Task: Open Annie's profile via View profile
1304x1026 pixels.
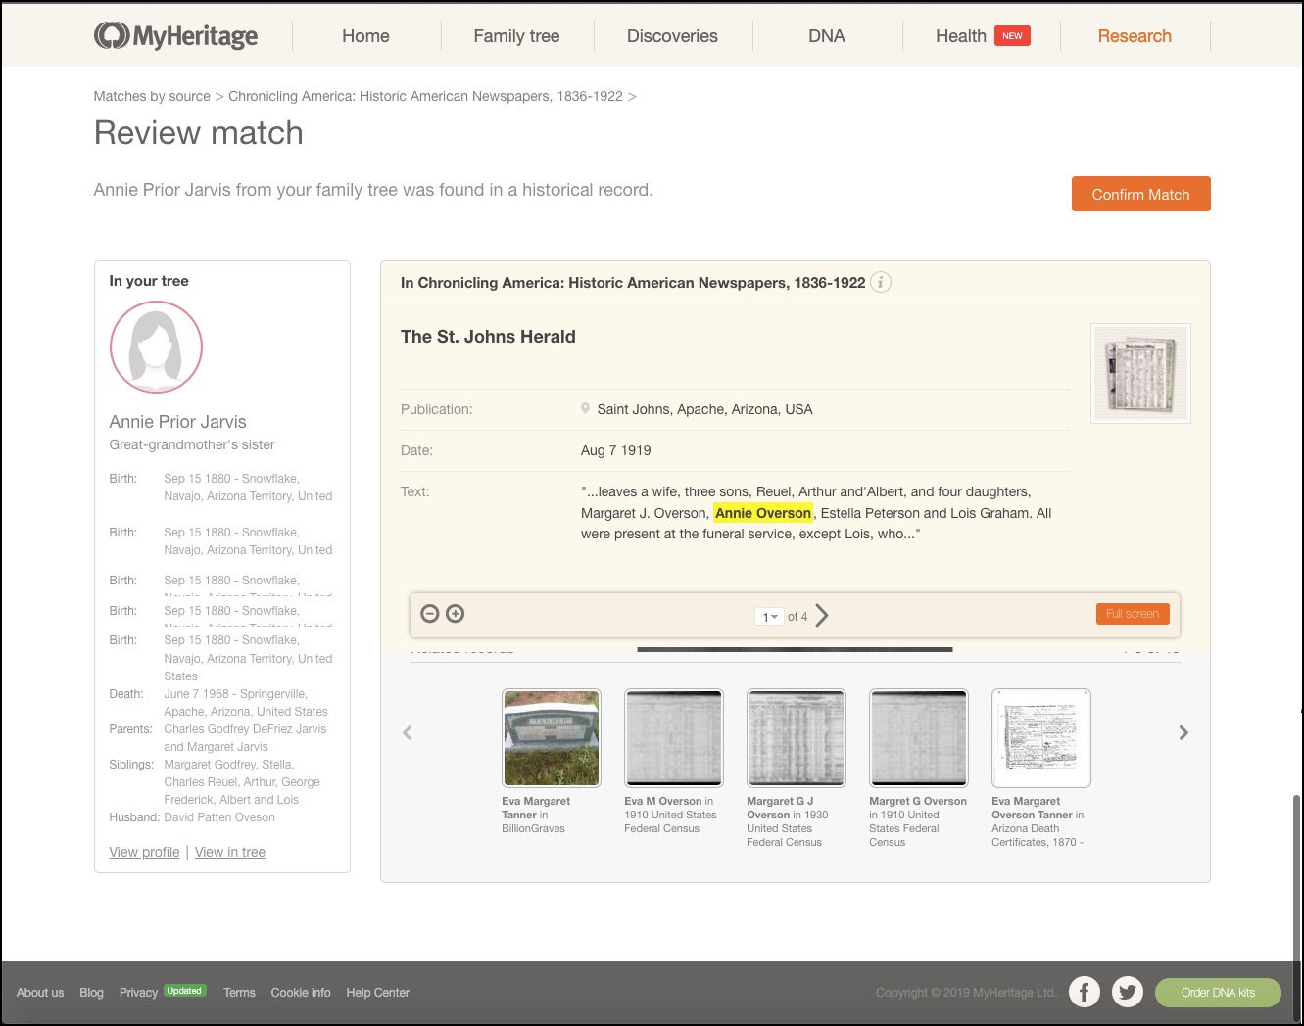Action: (144, 852)
